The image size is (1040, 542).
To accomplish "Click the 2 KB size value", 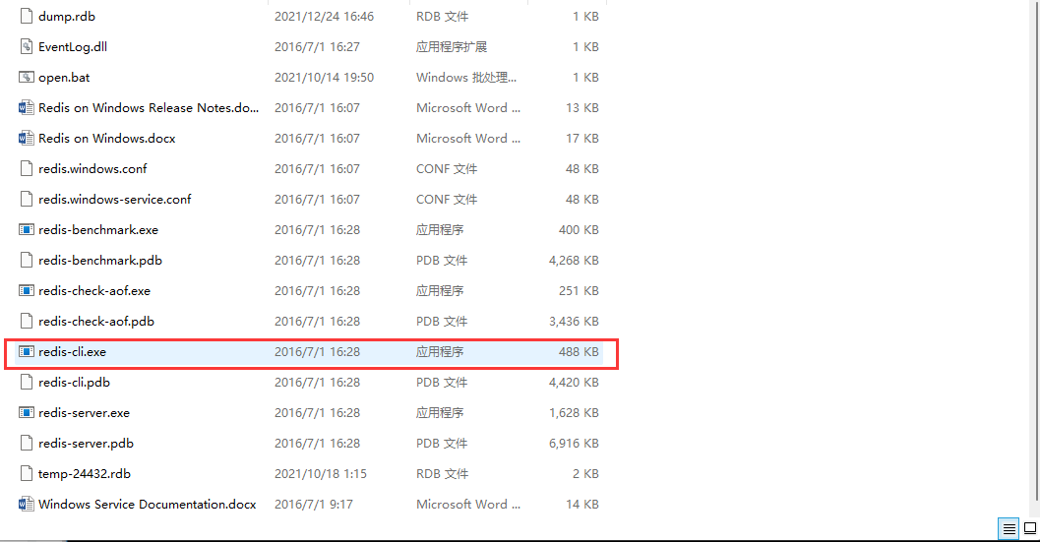I will coord(585,474).
